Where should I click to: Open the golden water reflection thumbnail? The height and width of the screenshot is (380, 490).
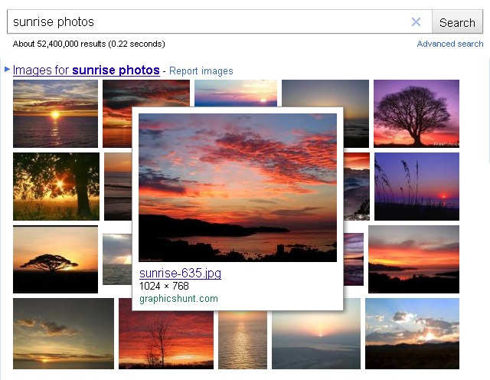click(x=242, y=334)
